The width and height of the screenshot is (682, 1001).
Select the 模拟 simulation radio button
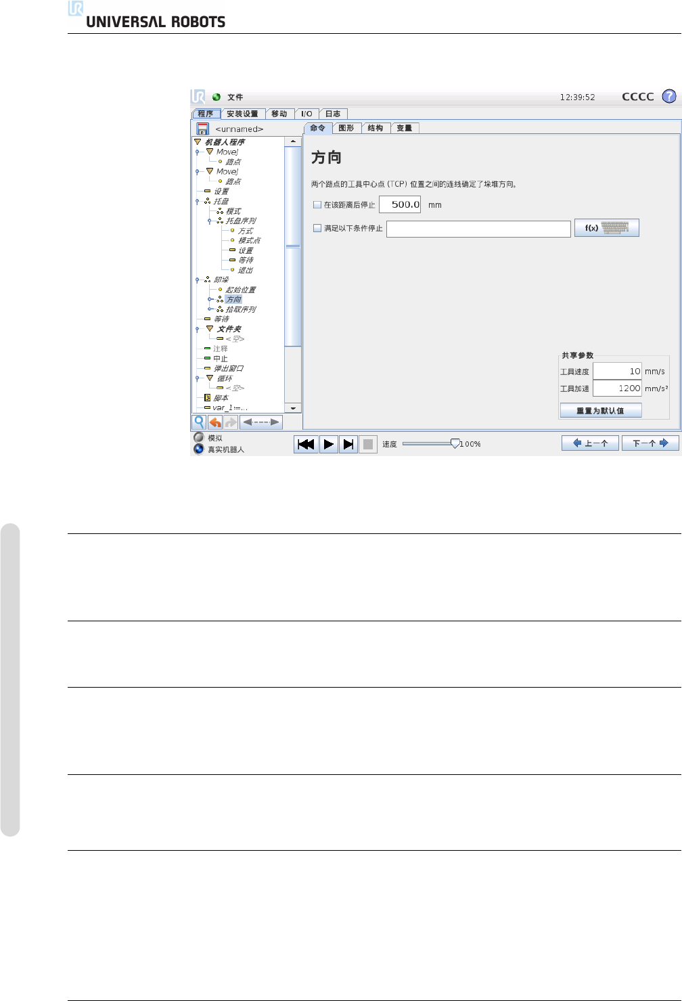(x=199, y=437)
